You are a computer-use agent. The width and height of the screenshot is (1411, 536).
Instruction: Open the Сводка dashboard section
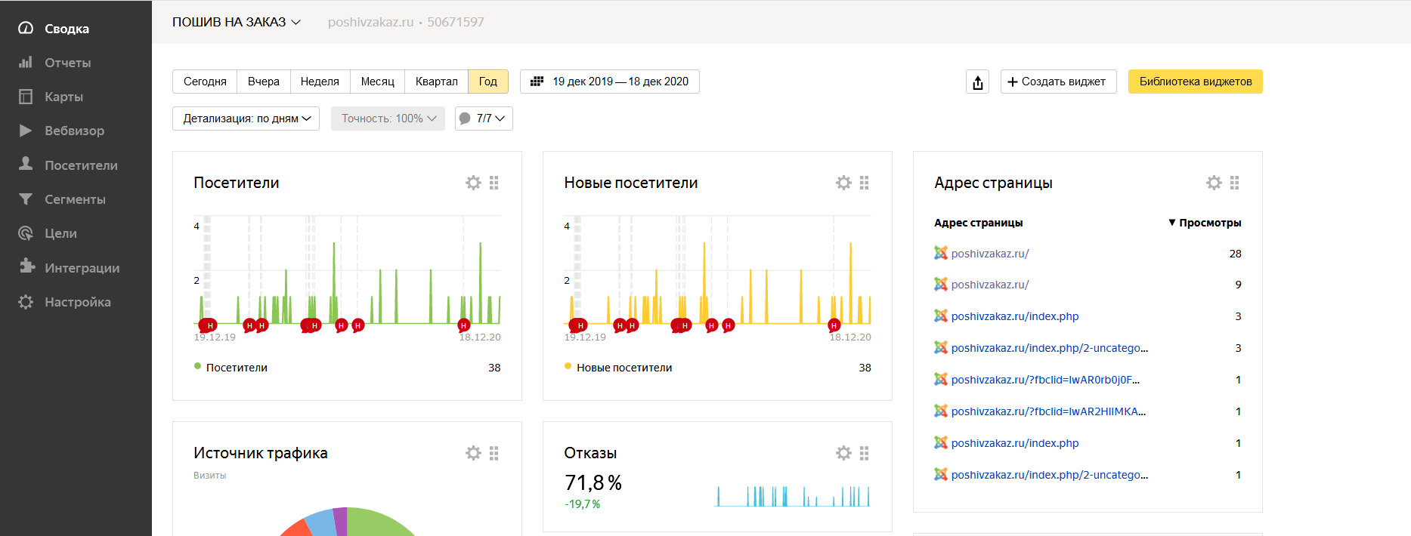click(67, 29)
